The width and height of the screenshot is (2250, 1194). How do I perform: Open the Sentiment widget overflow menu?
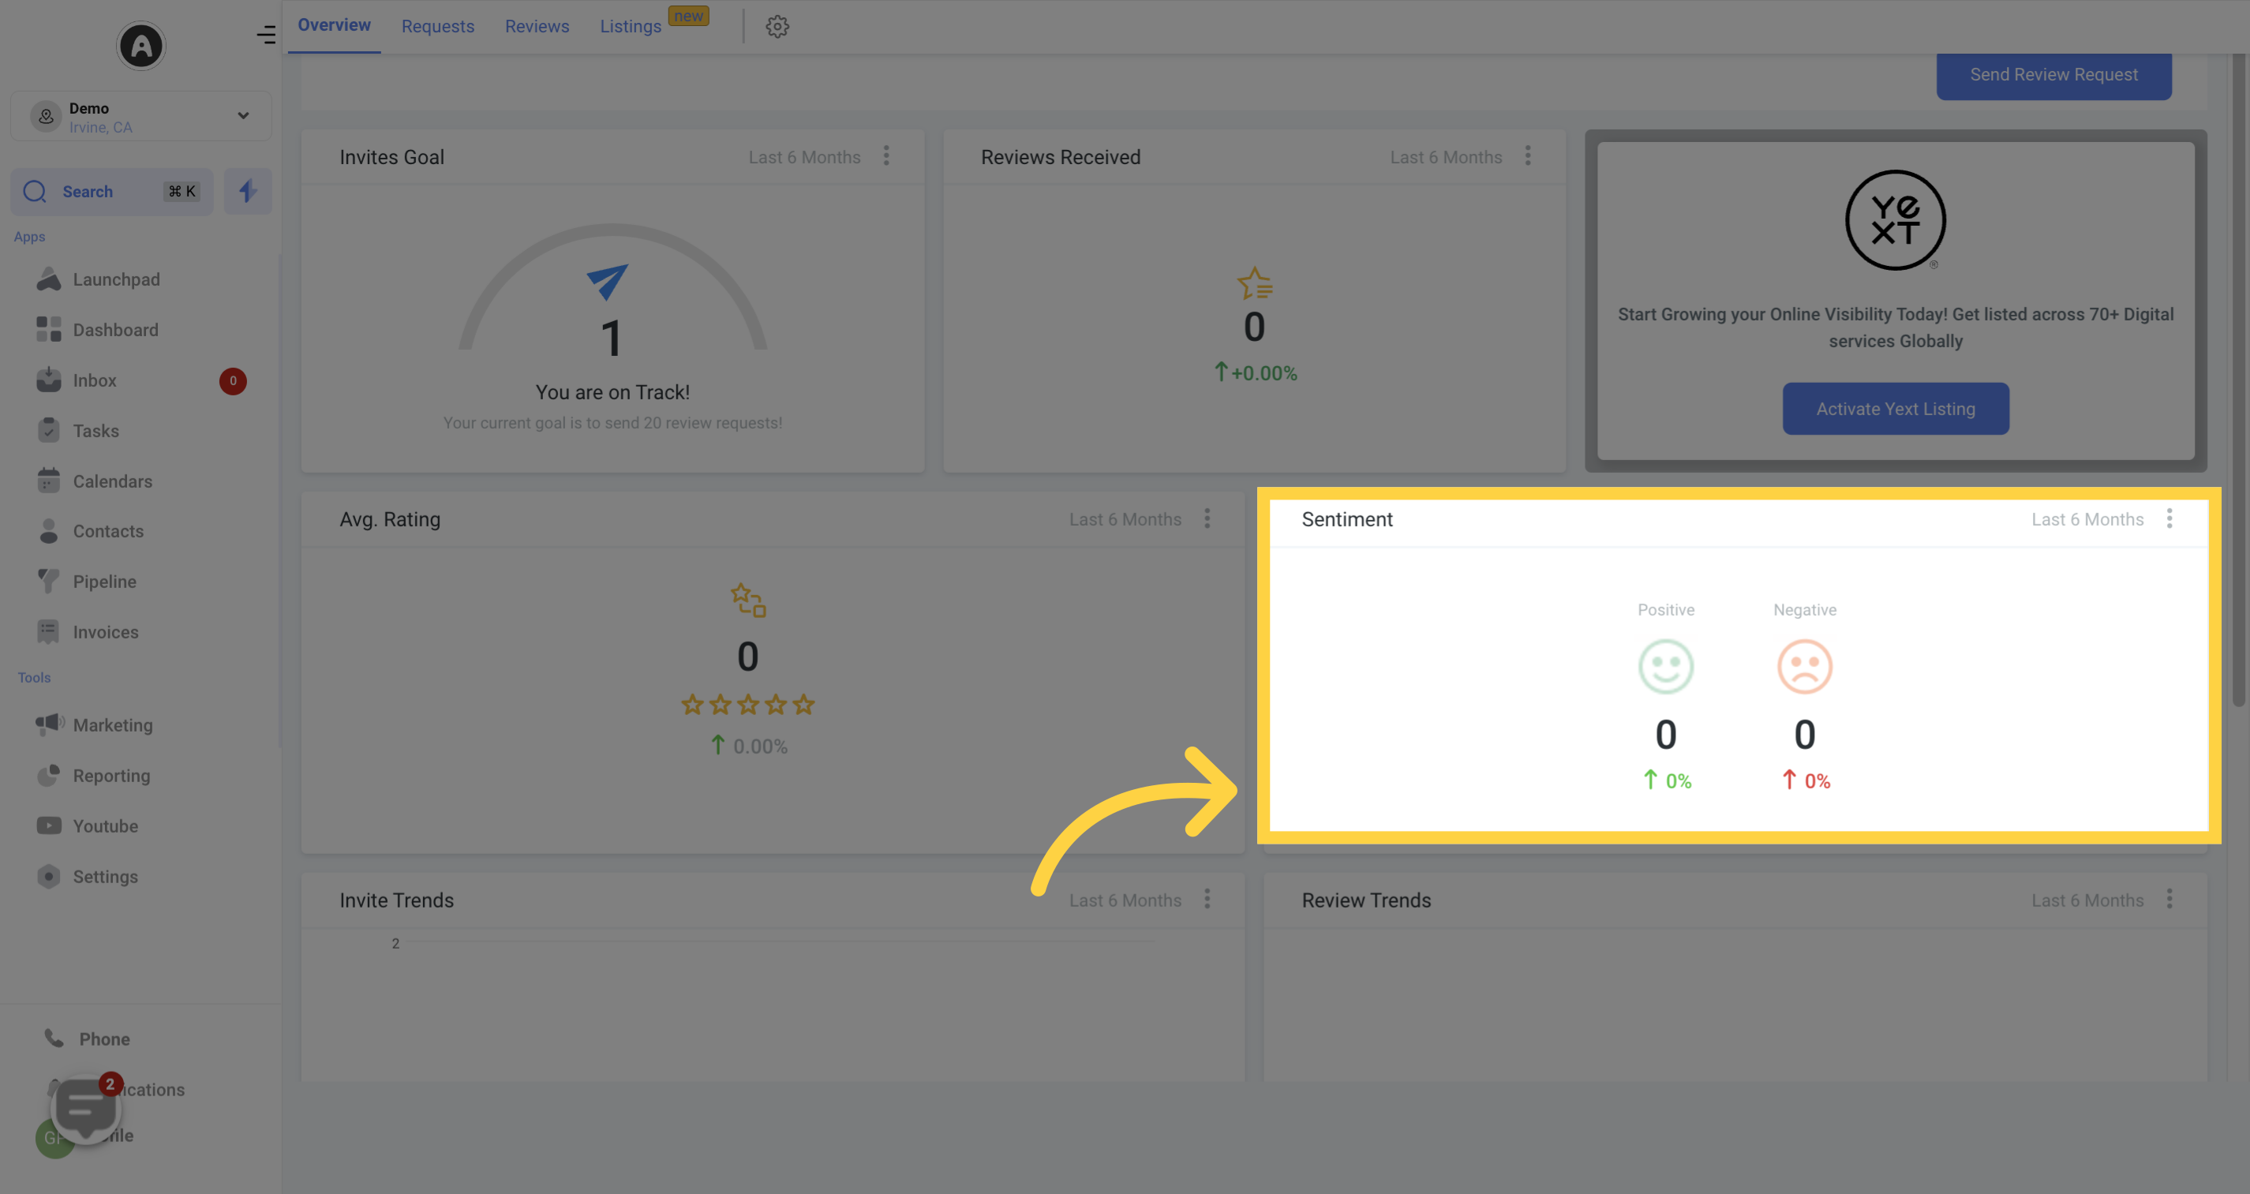tap(2170, 518)
